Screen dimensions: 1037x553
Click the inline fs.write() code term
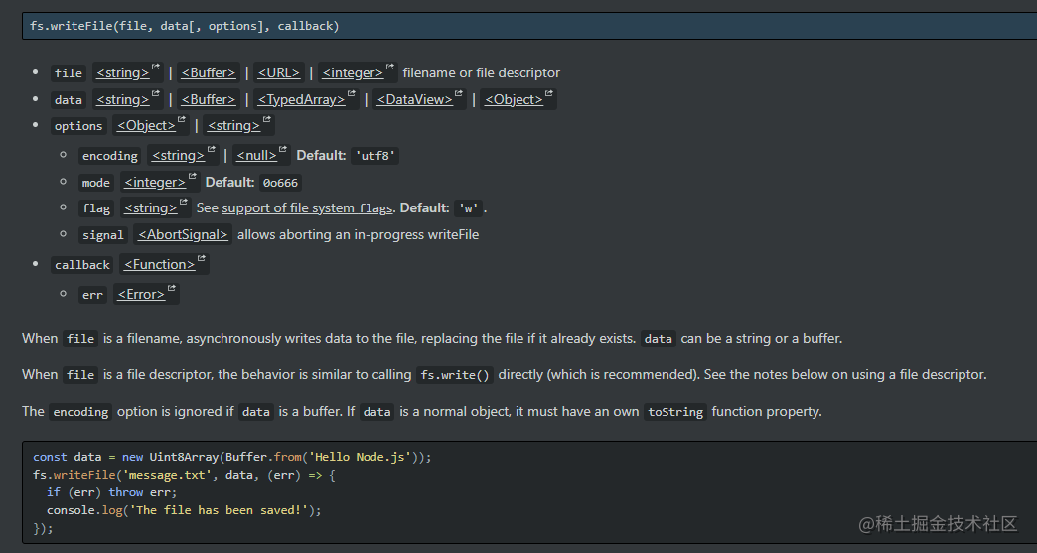[x=455, y=375]
